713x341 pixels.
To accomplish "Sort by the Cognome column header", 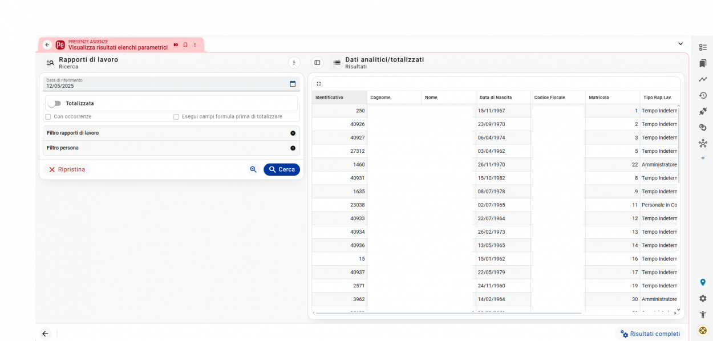I will tap(394, 98).
